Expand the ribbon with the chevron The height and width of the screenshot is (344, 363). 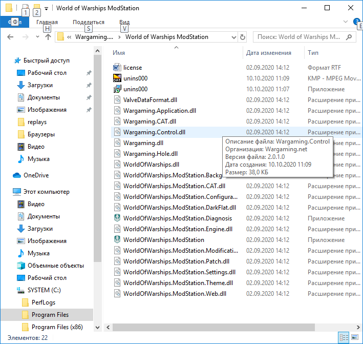[x=346, y=22]
